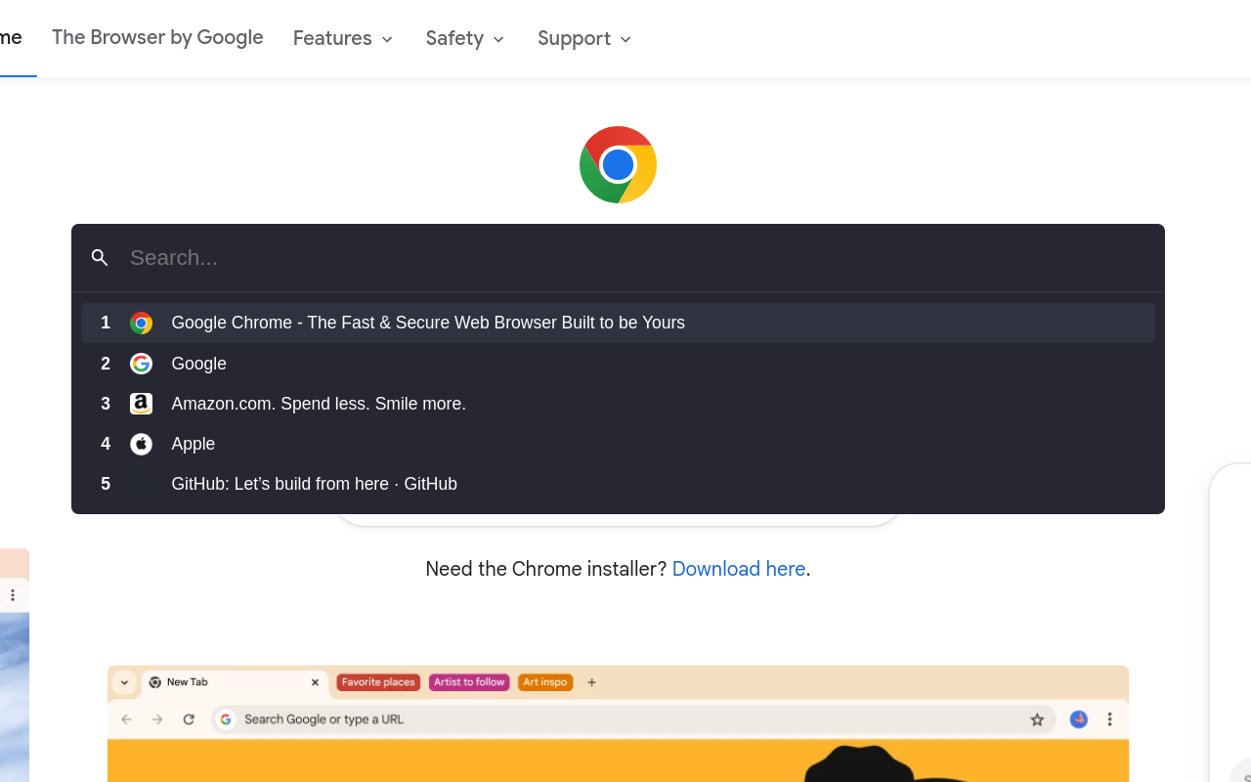Switch to the Apple tab result

[618, 444]
